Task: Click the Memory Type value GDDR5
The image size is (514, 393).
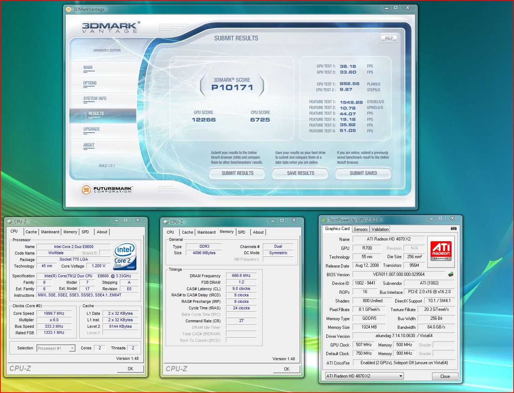Action: click(369, 318)
